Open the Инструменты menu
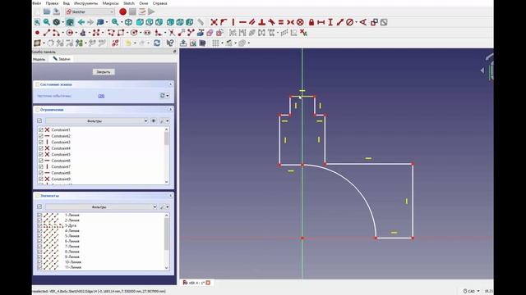526x295 pixels. (x=85, y=3)
